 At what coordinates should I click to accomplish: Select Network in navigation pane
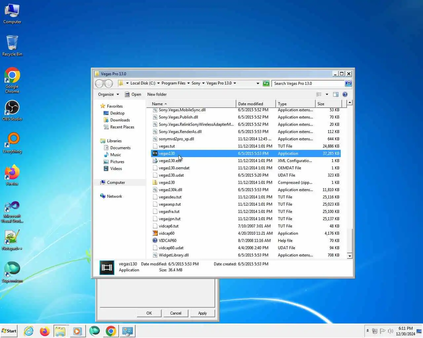click(x=114, y=196)
